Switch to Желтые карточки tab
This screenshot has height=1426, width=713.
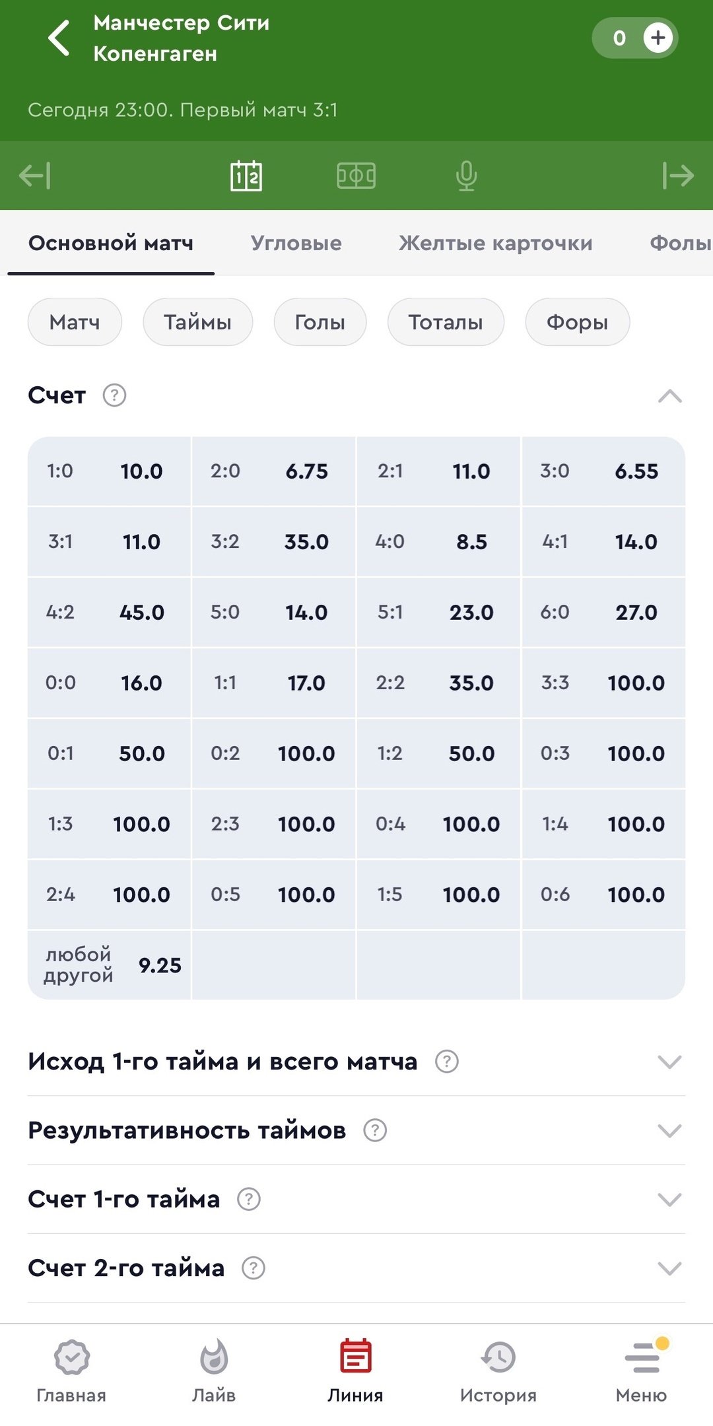click(x=495, y=244)
